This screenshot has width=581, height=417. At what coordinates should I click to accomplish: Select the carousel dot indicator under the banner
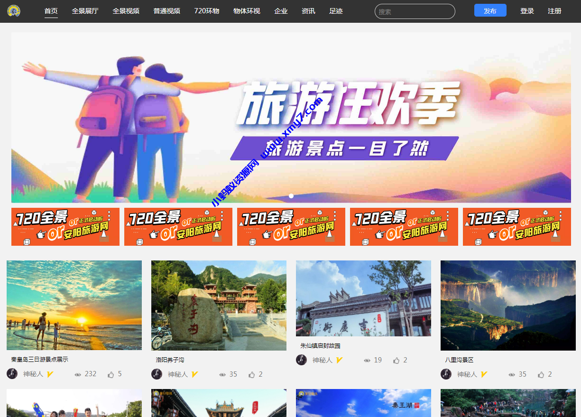click(291, 195)
